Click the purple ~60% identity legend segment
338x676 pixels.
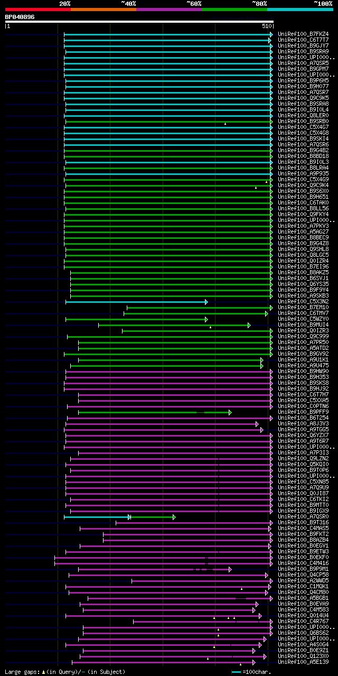click(169, 10)
